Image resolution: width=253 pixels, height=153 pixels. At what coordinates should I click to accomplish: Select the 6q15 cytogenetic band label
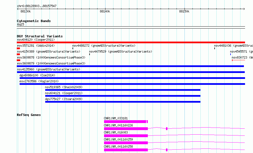20,24
